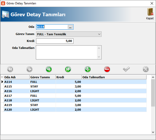Click inside the Oda Talimatları text area

(67, 52)
